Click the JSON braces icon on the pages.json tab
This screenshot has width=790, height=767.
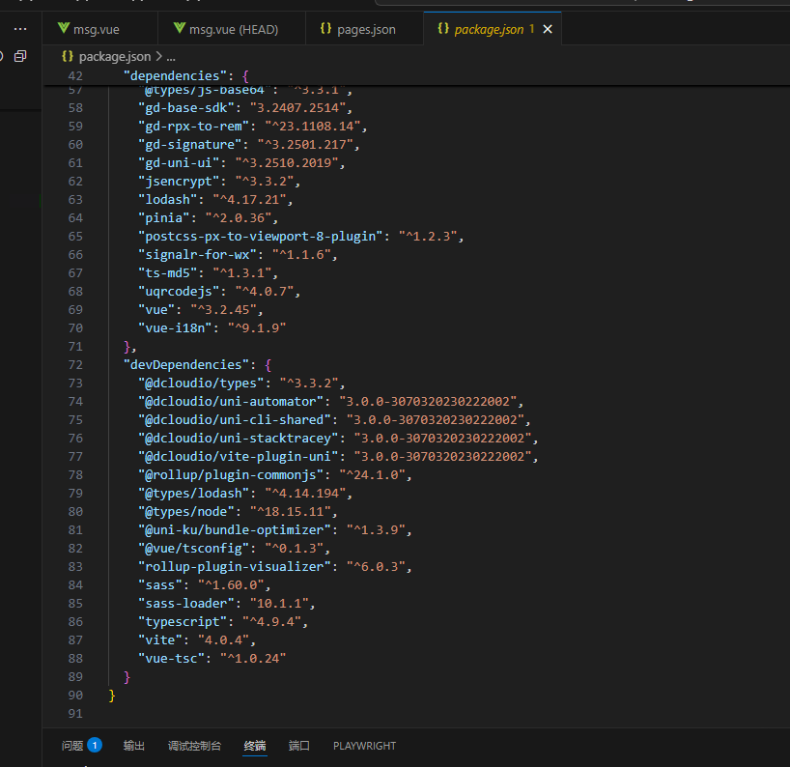coord(325,29)
